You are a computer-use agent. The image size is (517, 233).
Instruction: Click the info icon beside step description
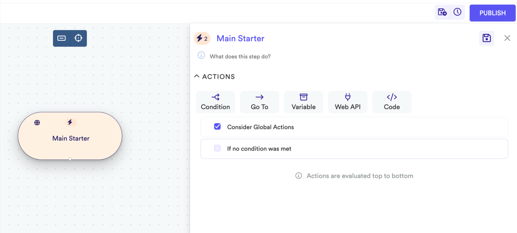point(201,55)
